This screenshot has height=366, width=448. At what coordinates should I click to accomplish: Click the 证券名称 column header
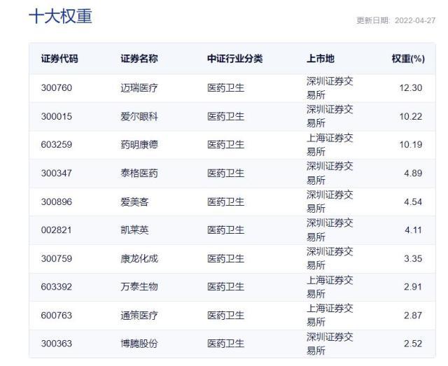pyautogui.click(x=139, y=59)
